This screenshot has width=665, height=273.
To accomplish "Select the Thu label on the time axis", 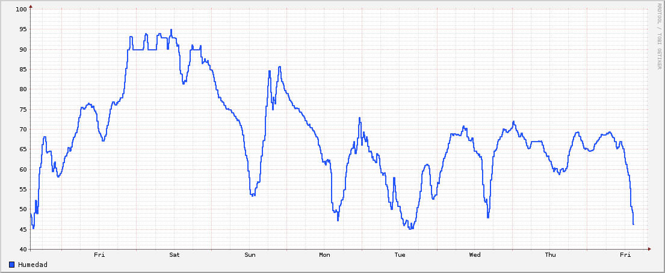I will [x=550, y=255].
